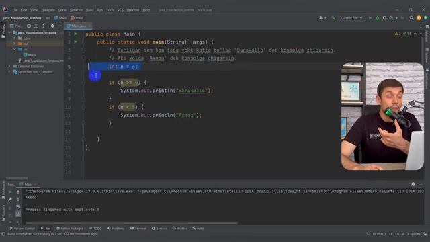The image size is (430, 242).
Task: Click the wrench icon in Run panel
Action: coord(10,199)
